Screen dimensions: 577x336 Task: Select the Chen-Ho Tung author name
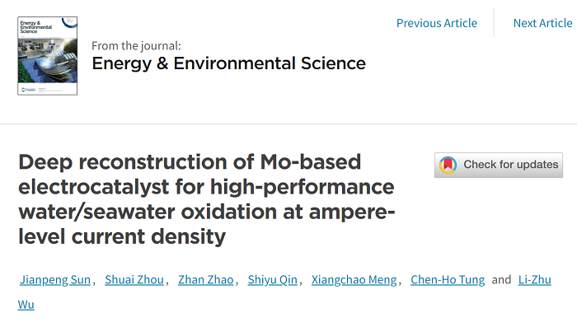(x=448, y=280)
